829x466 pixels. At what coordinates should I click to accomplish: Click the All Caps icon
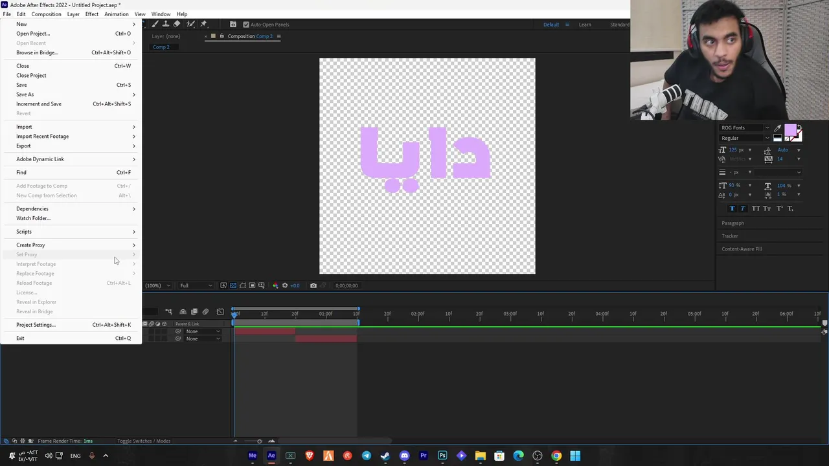(756, 208)
